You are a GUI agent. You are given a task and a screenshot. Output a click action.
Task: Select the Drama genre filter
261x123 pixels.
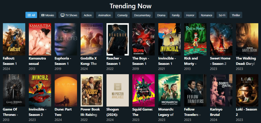(x=161, y=15)
